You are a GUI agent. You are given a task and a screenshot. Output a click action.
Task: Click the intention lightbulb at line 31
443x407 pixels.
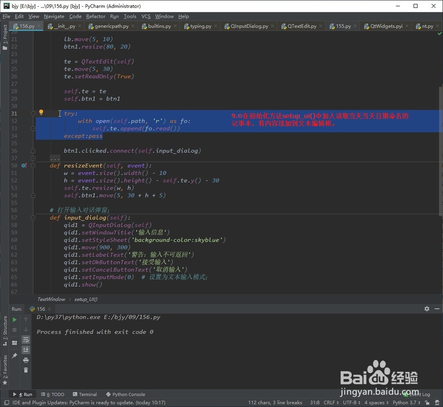coord(41,112)
